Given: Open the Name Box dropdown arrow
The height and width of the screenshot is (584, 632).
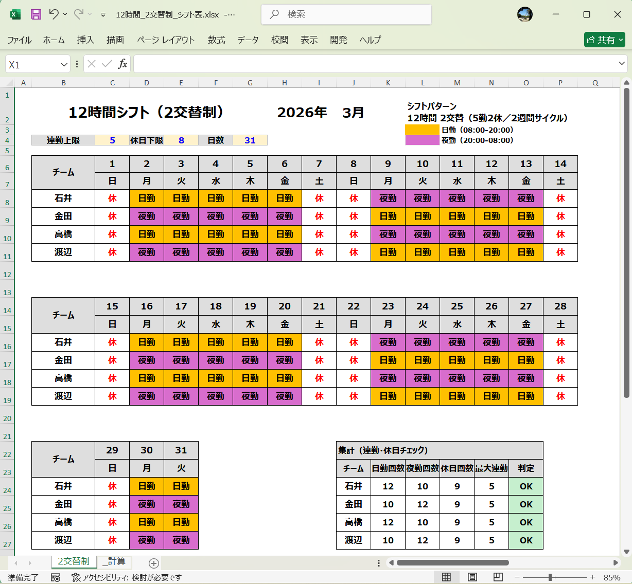Looking at the screenshot, I should click(x=64, y=64).
